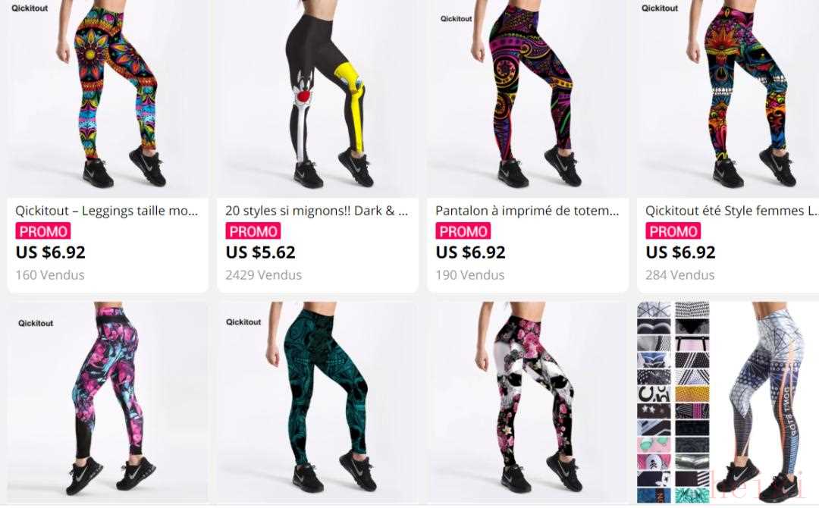Click title 'Pantalon à imprimé de totem...'
819x508 pixels.
point(527,211)
